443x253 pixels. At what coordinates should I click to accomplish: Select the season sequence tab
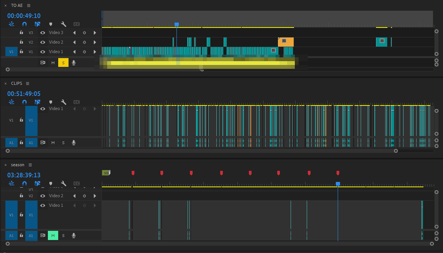pos(18,165)
